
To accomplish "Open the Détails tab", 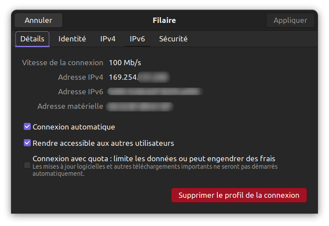I will pyautogui.click(x=32, y=39).
